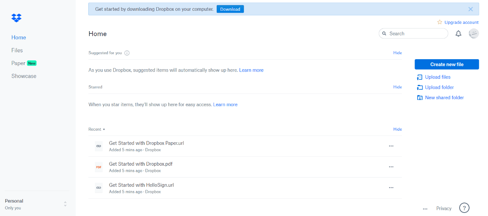The image size is (488, 216).
Task: Open more options for Get Started with Dropbox.pdf
Action: point(391,167)
